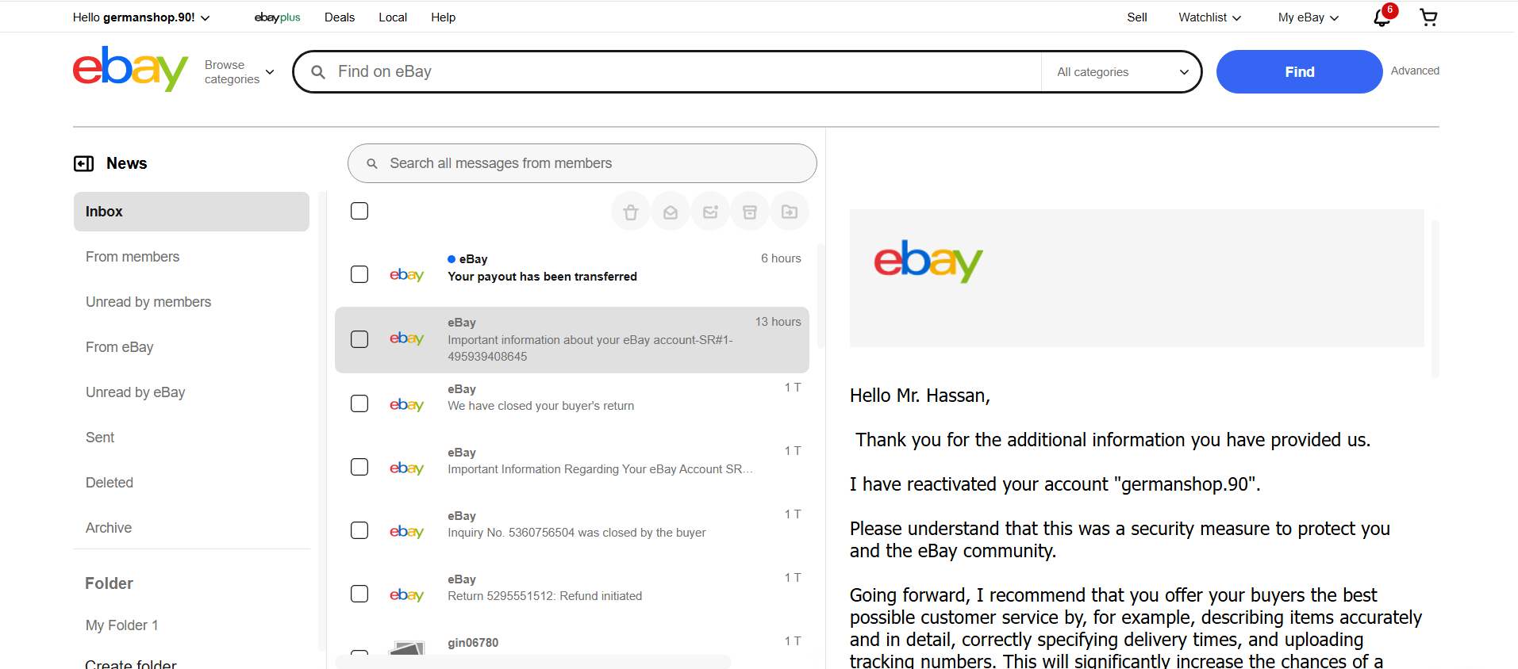Image resolution: width=1518 pixels, height=669 pixels.
Task: Go to Unread by eBay messages
Action: [136, 392]
